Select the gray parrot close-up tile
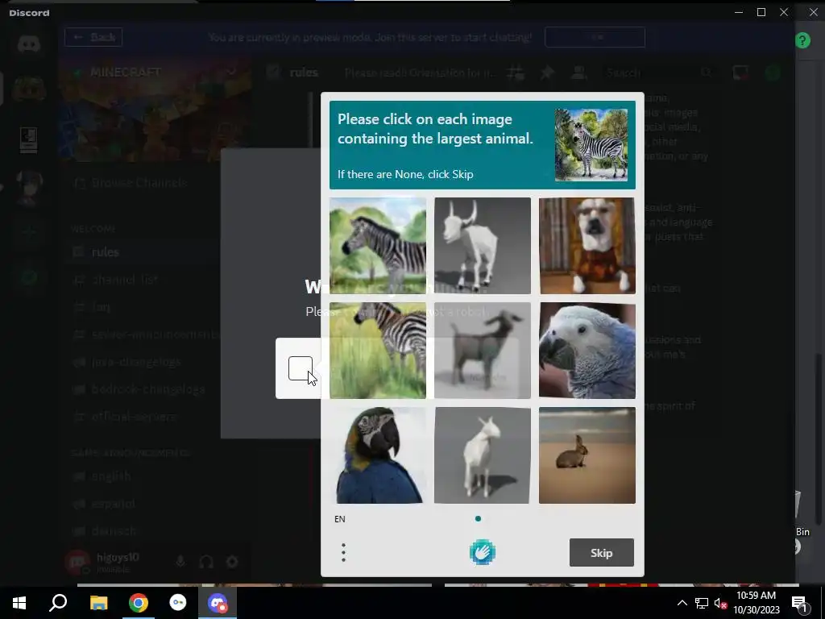The width and height of the screenshot is (825, 619). click(x=587, y=350)
